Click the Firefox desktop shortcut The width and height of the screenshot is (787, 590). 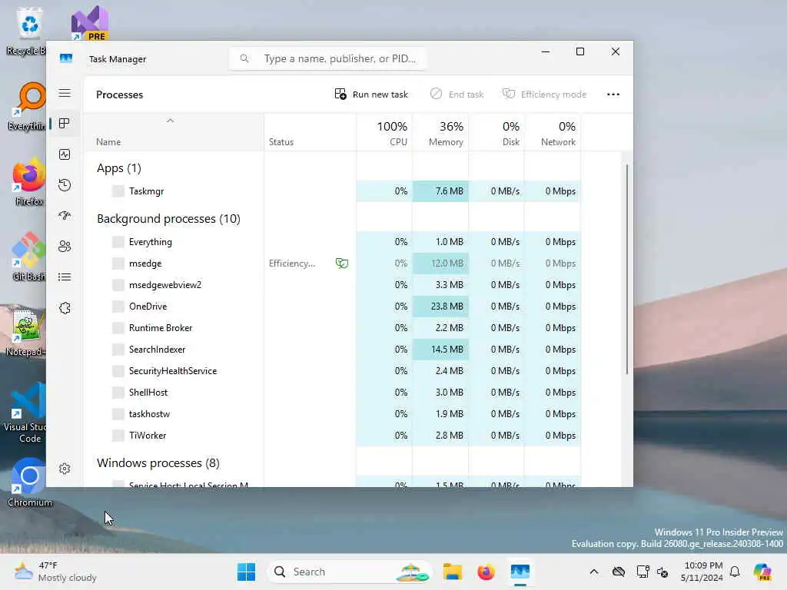pyautogui.click(x=28, y=181)
